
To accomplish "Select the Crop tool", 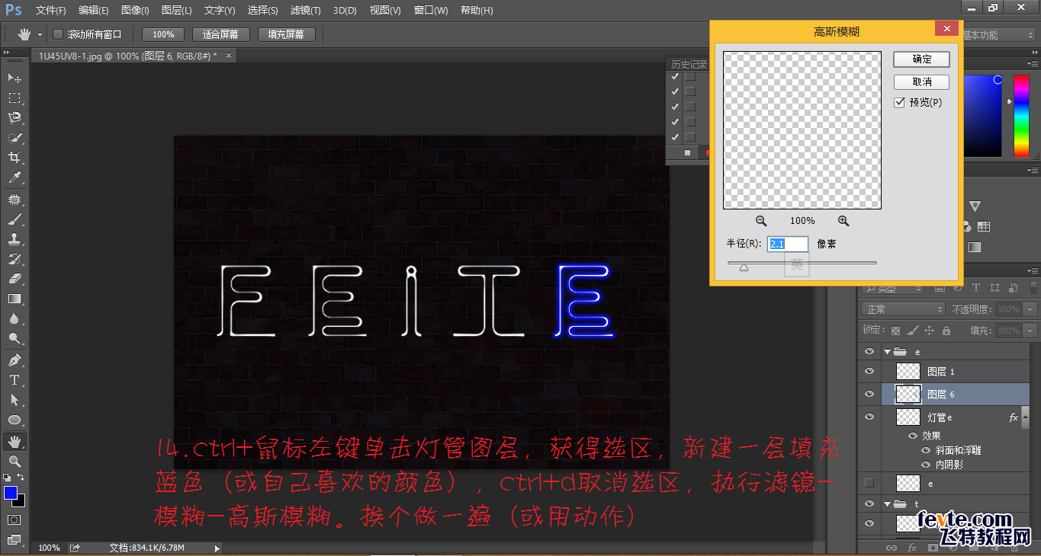I will [15, 158].
